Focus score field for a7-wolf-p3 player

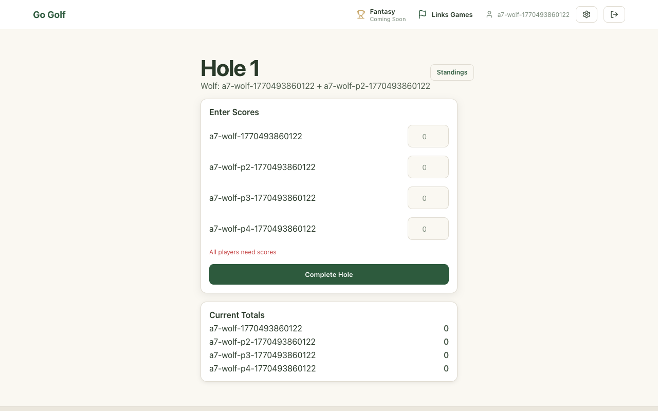pos(428,198)
